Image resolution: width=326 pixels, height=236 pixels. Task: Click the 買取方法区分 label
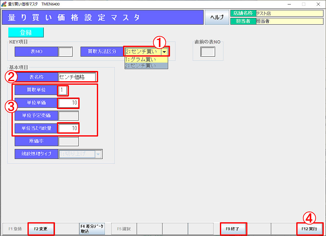[102, 51]
